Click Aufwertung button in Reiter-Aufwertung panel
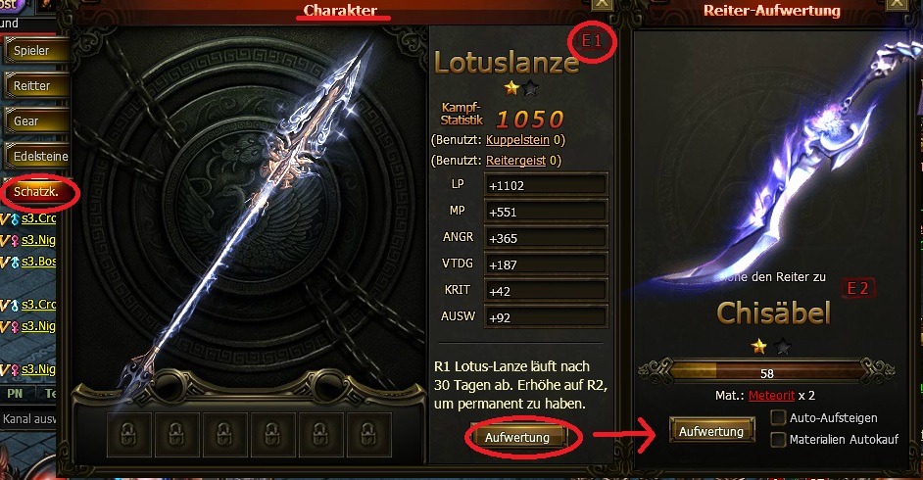The height and width of the screenshot is (480, 923). point(711,431)
